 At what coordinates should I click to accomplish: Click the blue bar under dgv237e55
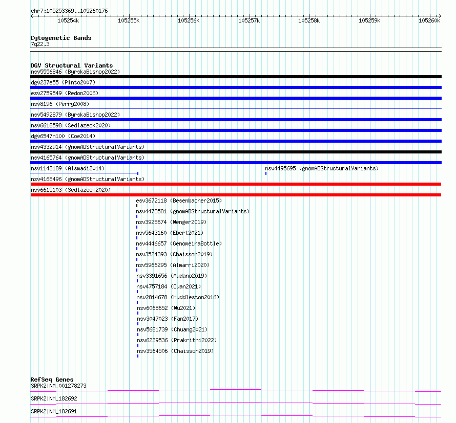tap(236, 87)
